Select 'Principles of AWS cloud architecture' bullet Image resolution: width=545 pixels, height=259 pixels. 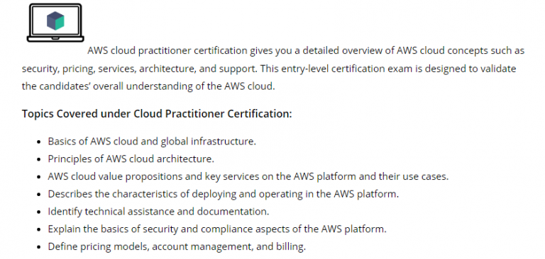[131, 159]
